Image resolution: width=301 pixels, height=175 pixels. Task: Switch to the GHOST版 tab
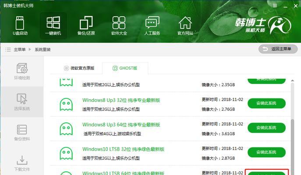coord(125,68)
